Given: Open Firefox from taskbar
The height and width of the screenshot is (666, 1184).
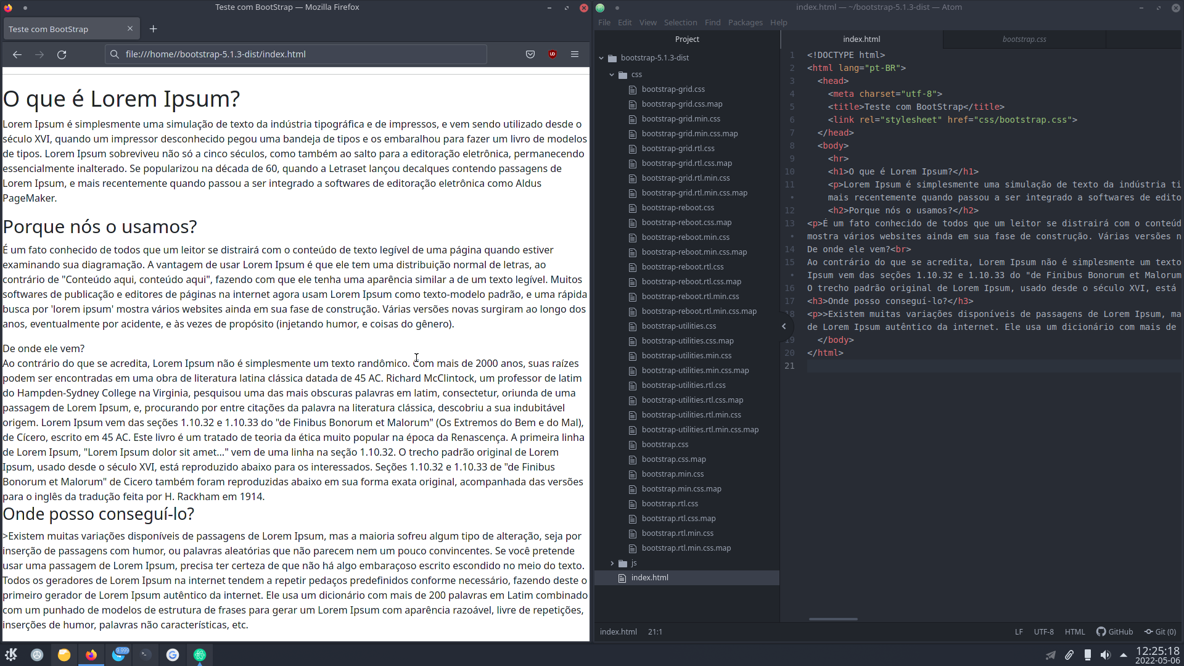Looking at the screenshot, I should (x=91, y=655).
